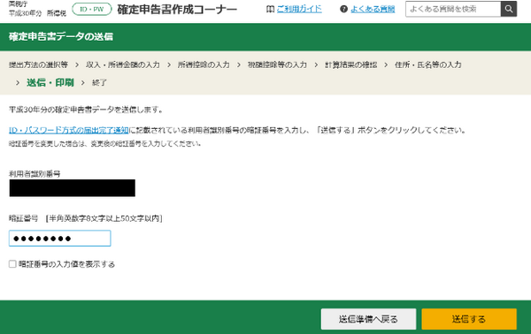Select breadcrumb step 税額控除等の入力
Viewport: 531px width, 334px height.
click(x=277, y=65)
